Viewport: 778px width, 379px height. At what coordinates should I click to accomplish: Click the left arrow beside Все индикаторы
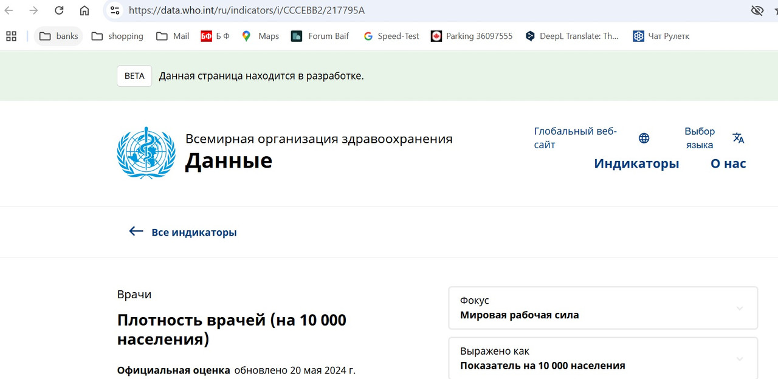pos(136,231)
